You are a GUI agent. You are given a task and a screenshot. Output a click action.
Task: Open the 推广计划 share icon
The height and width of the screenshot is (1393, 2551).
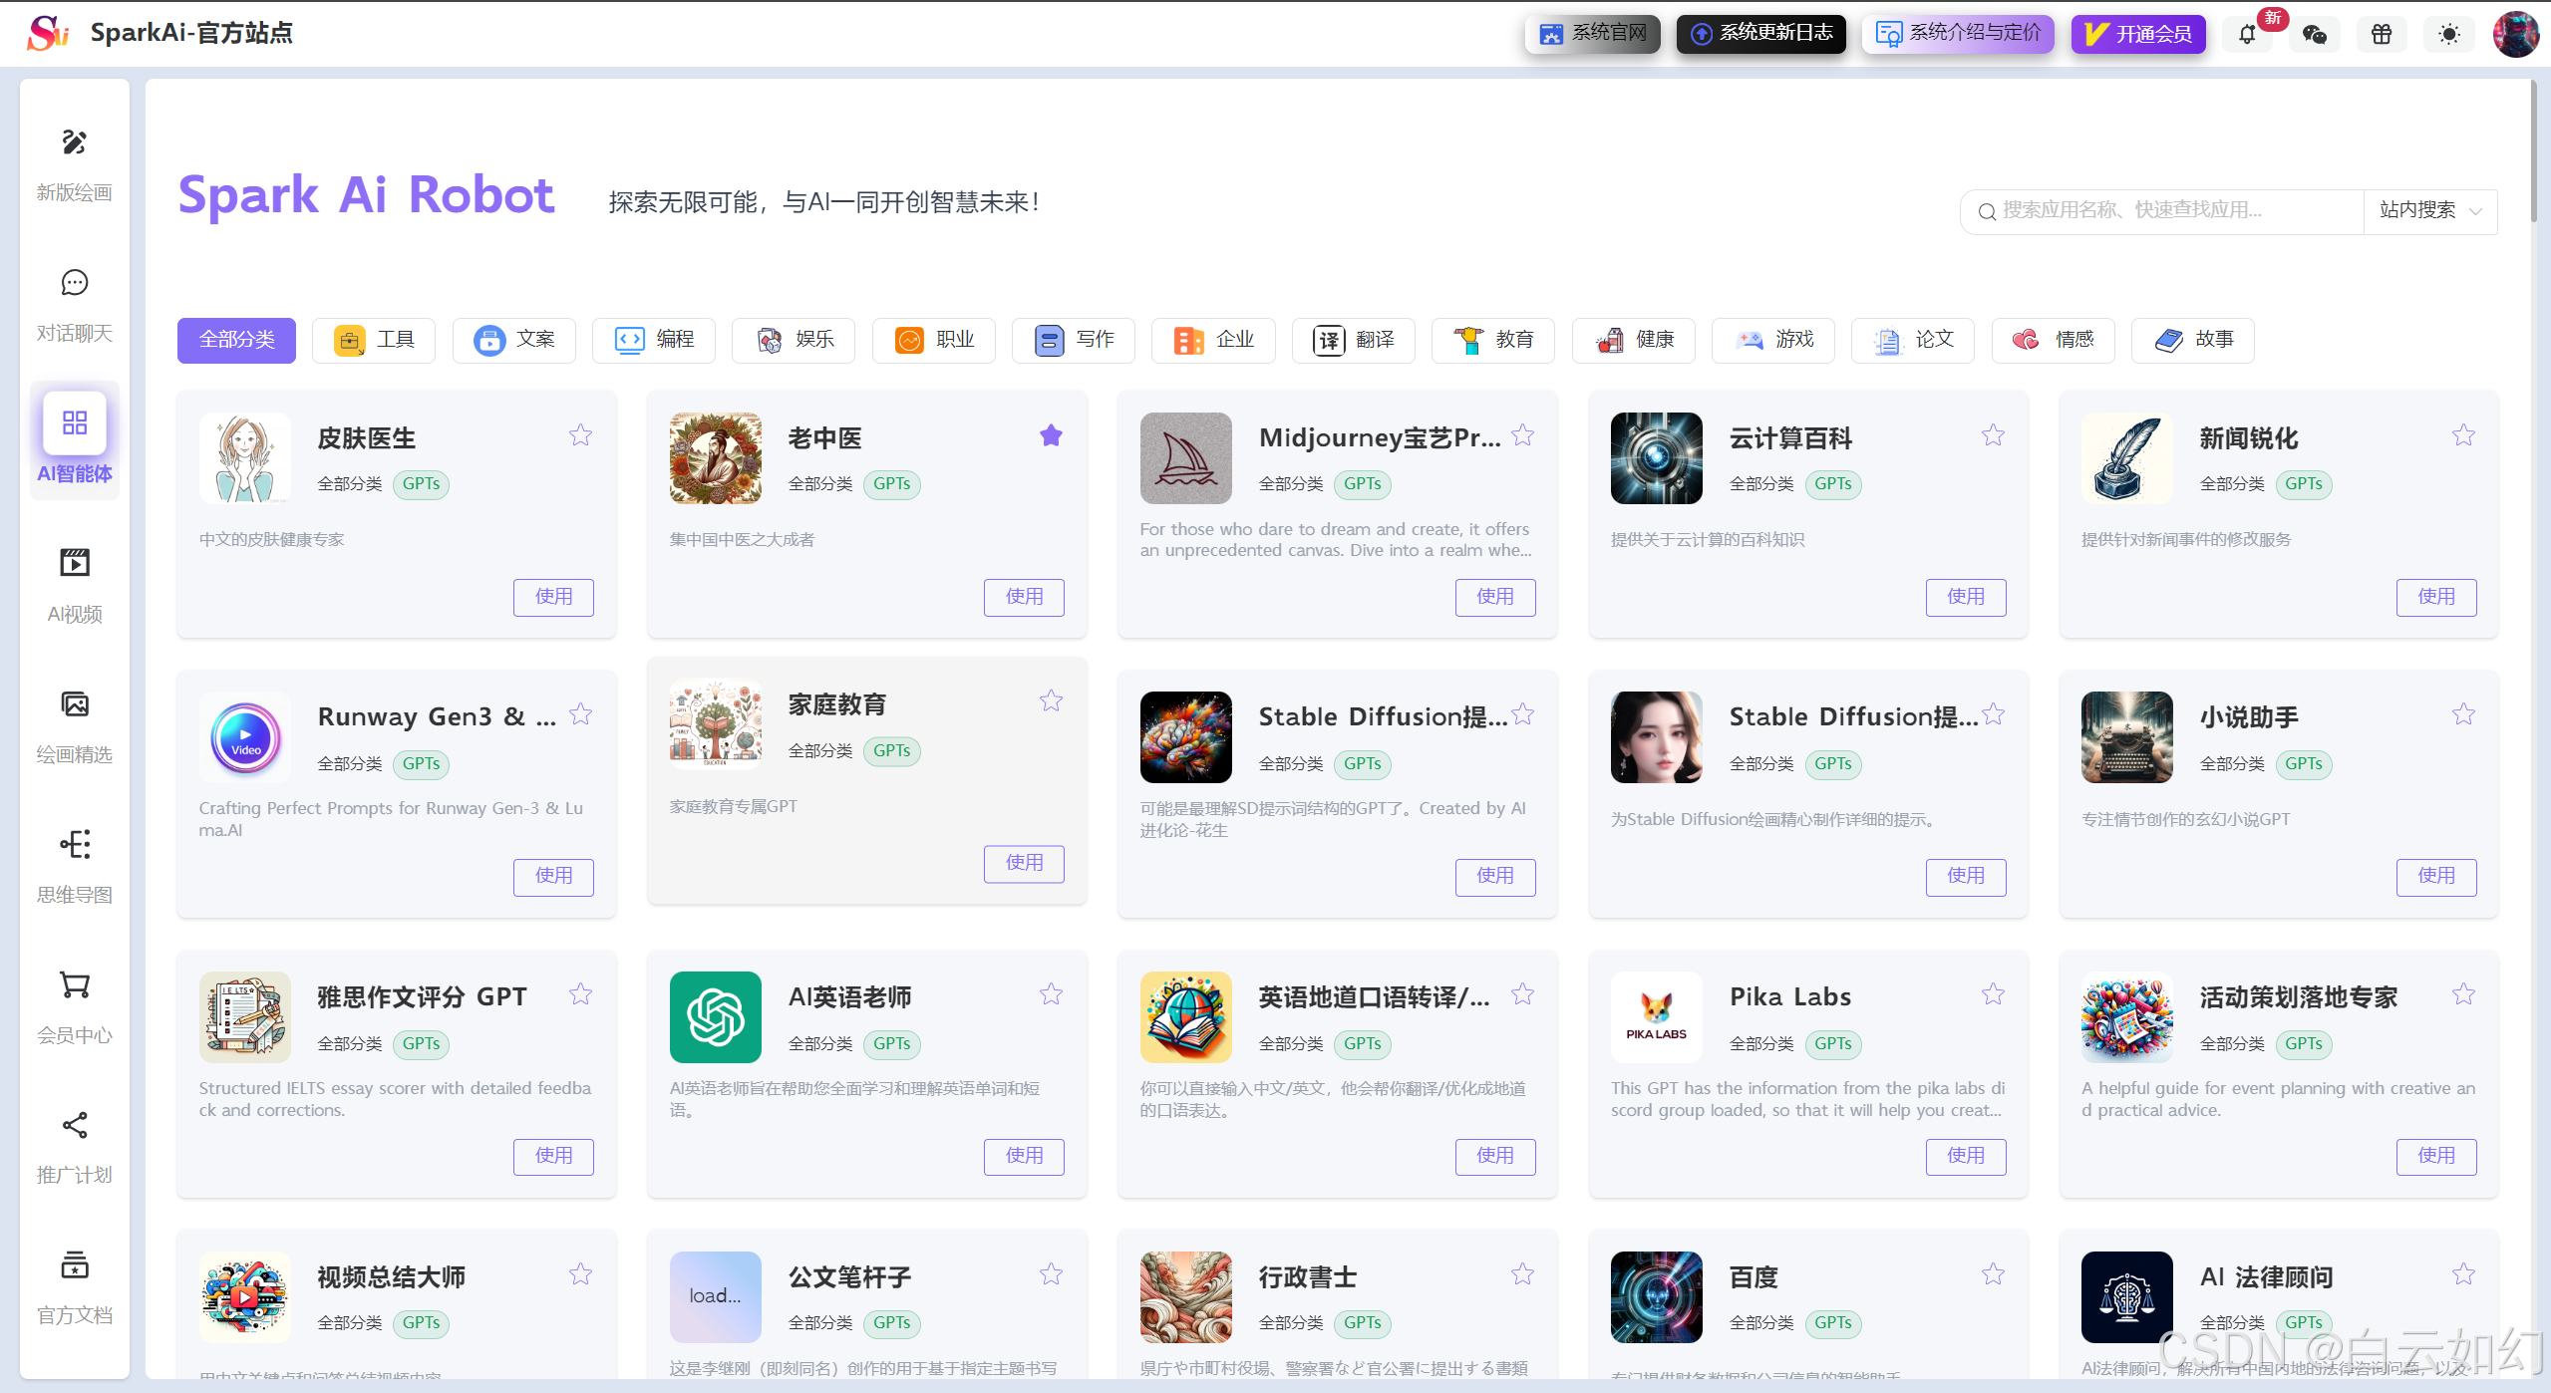point(75,1125)
